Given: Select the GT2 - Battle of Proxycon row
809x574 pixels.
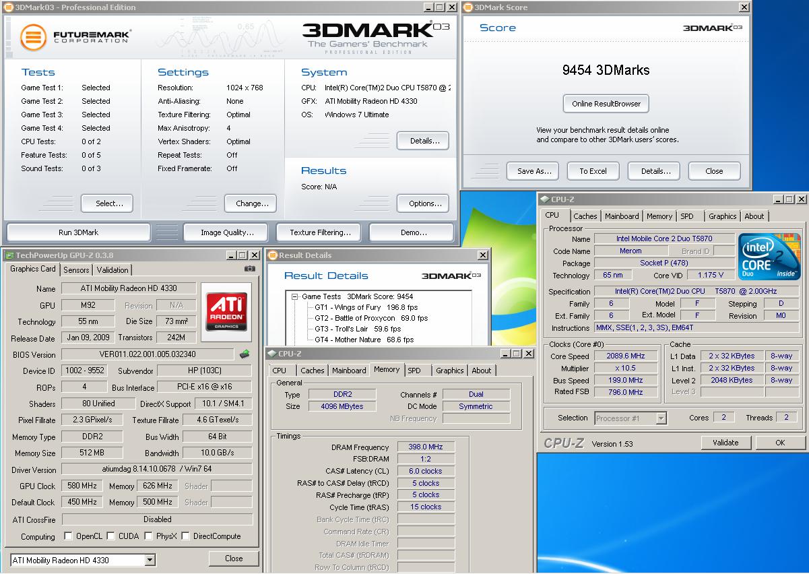Looking at the screenshot, I should click(371, 318).
